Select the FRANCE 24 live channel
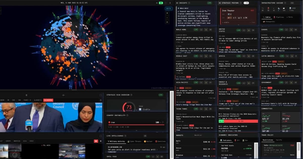The image size is (303, 159). click(x=27, y=100)
